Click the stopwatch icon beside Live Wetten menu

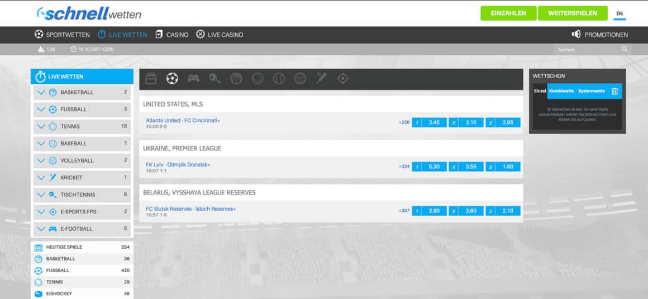[x=102, y=34]
